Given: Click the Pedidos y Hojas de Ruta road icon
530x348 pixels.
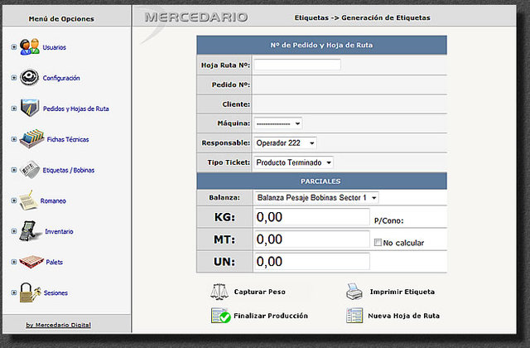Looking at the screenshot, I should 30,108.
